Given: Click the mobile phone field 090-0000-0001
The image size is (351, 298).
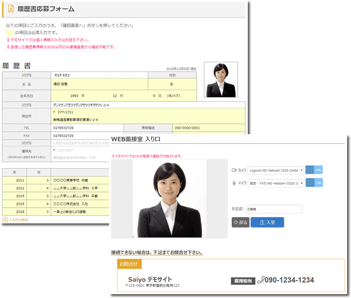Looking at the screenshot, I should coord(208,127).
